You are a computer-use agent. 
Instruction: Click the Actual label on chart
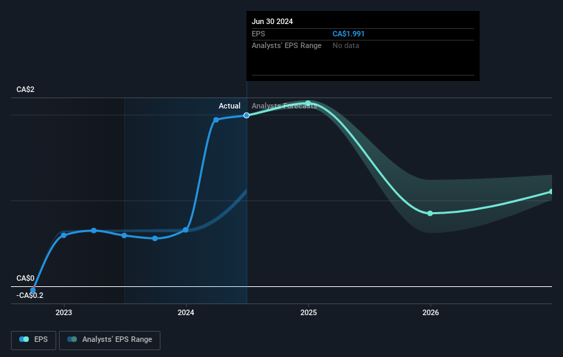[230, 106]
